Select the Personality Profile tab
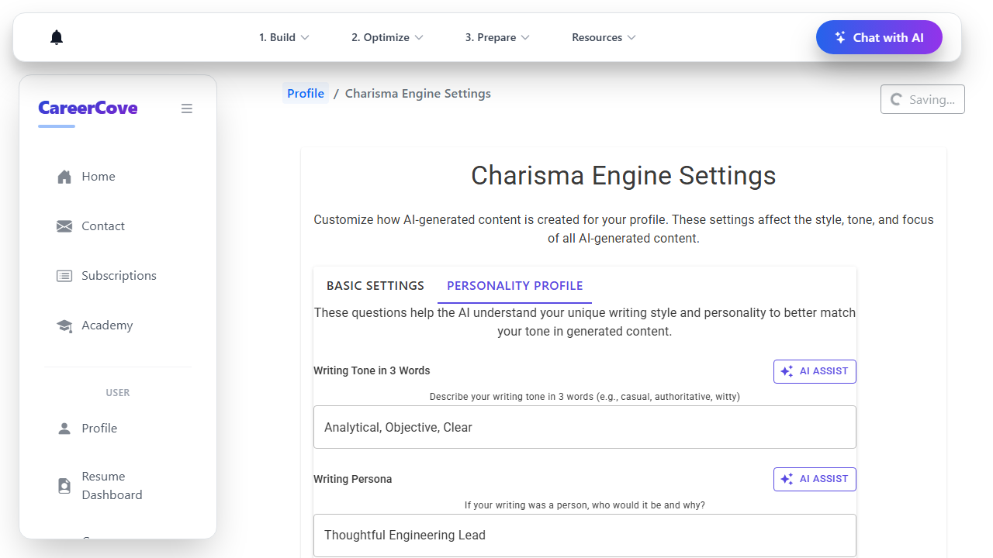The height and width of the screenshot is (558, 993). [515, 286]
